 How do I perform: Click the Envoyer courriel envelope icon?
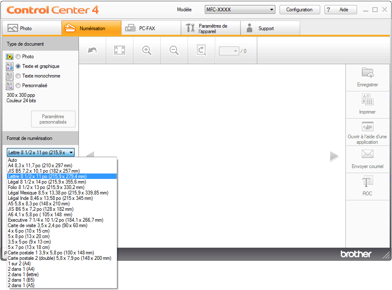368,154
